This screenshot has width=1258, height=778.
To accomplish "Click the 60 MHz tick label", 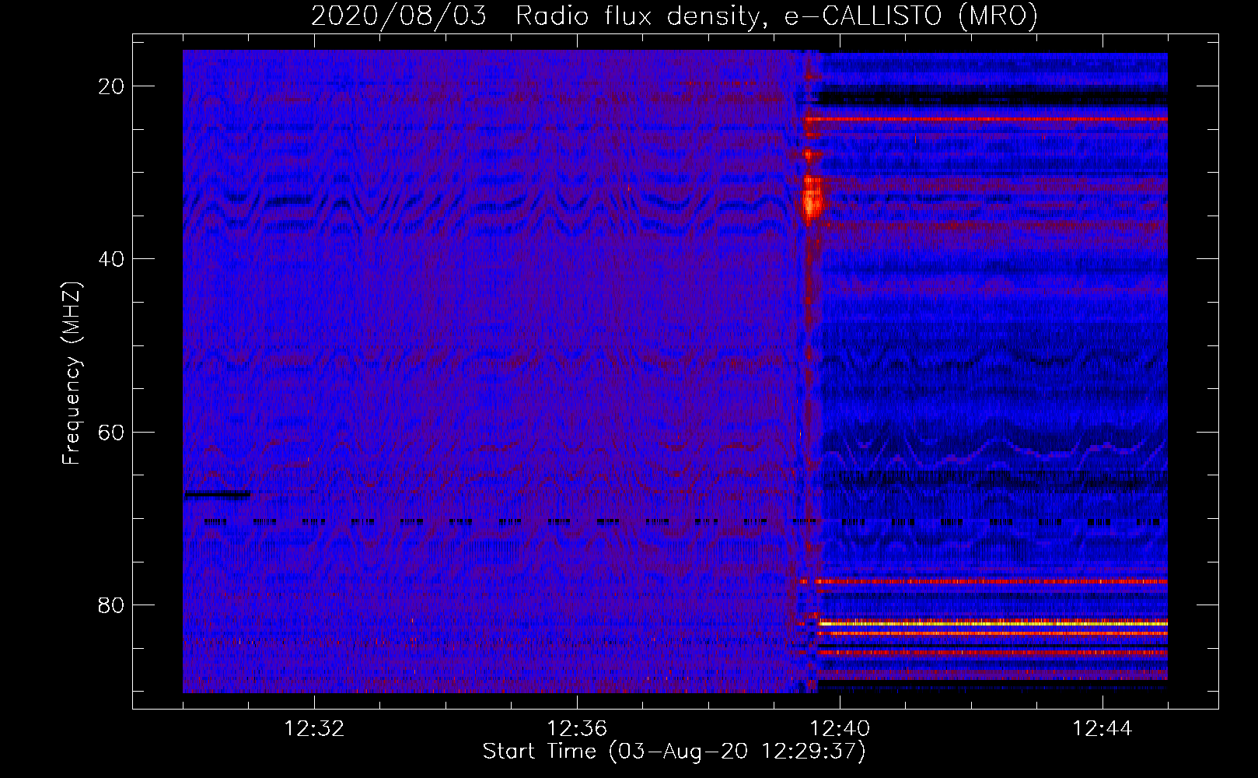I will pyautogui.click(x=112, y=432).
